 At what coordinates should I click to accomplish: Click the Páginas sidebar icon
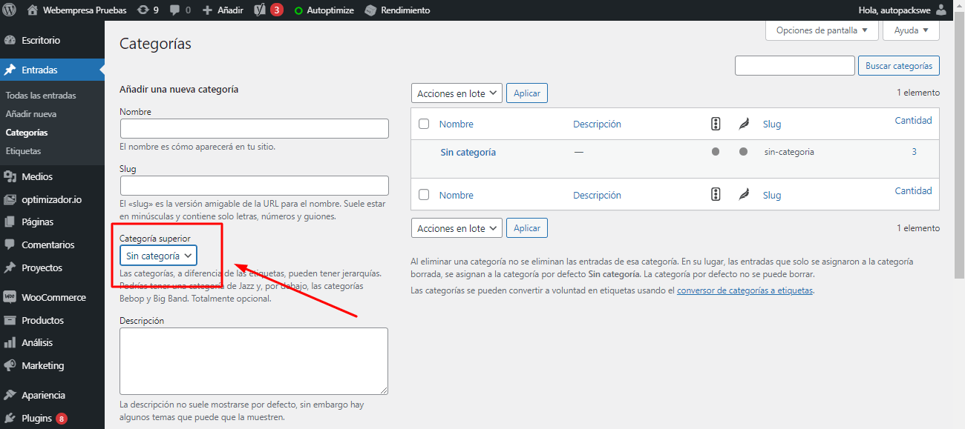coord(10,222)
